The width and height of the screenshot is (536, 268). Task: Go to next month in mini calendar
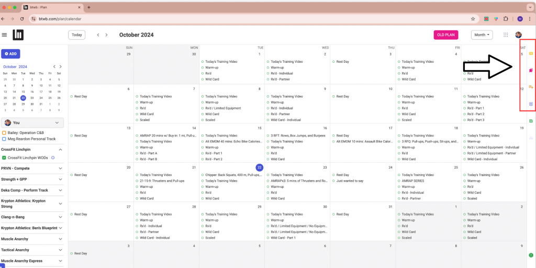[61, 66]
